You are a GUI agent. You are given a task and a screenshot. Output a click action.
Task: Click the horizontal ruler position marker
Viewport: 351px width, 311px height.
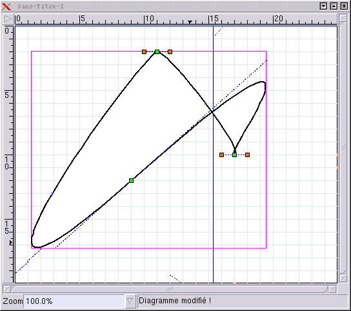point(190,22)
